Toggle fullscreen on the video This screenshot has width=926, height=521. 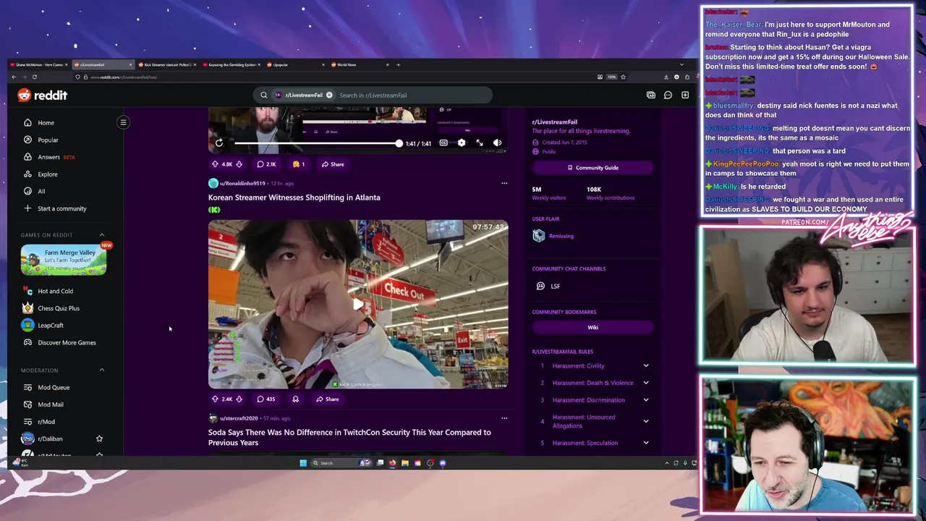click(480, 143)
